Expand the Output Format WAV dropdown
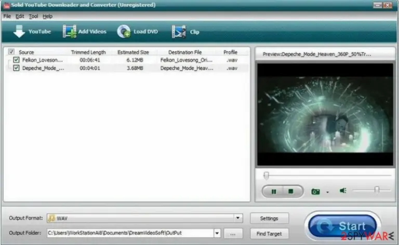 coord(237,218)
